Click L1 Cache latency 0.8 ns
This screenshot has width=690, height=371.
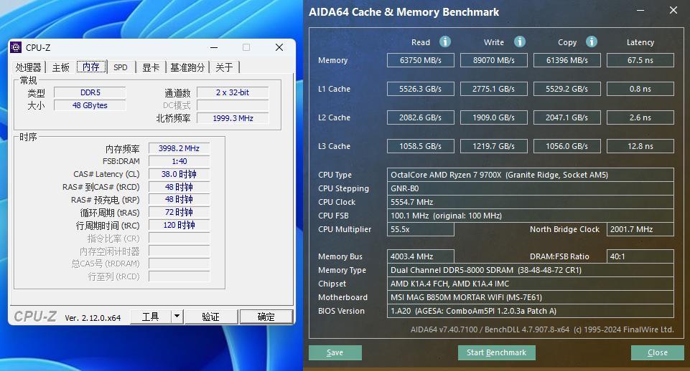(640, 89)
